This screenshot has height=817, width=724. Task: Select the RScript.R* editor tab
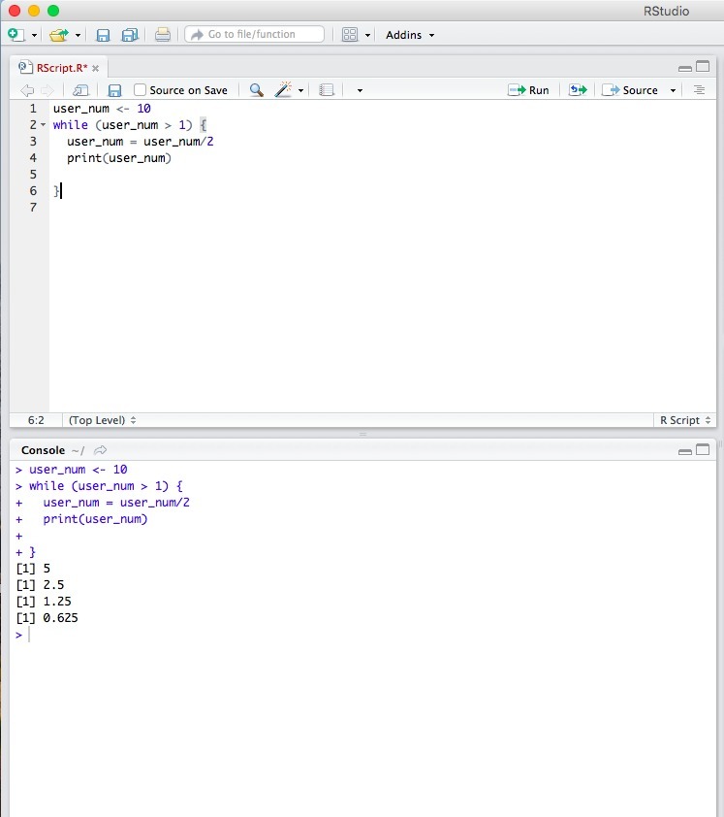(61, 68)
